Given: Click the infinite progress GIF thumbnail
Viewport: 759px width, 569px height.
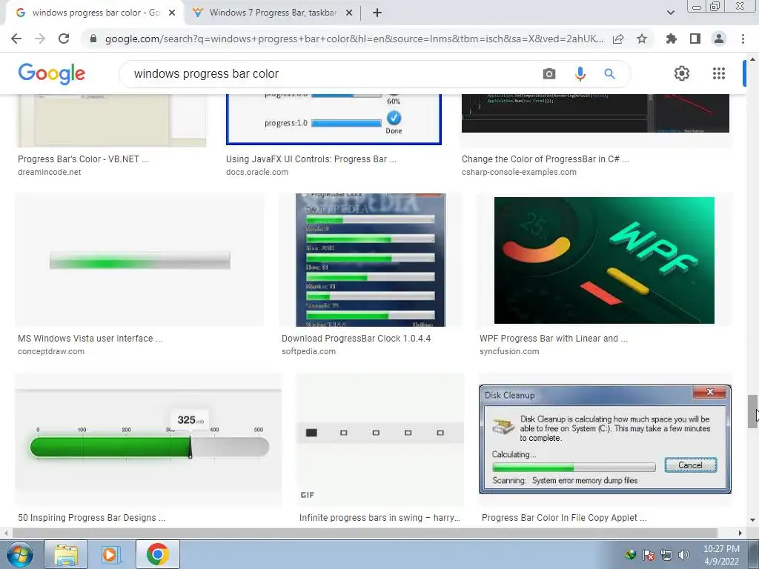Looking at the screenshot, I should (x=380, y=440).
